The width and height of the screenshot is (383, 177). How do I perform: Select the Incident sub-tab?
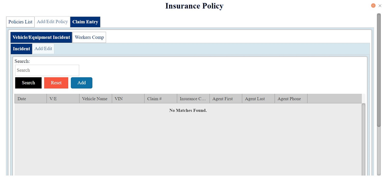pyautogui.click(x=21, y=49)
